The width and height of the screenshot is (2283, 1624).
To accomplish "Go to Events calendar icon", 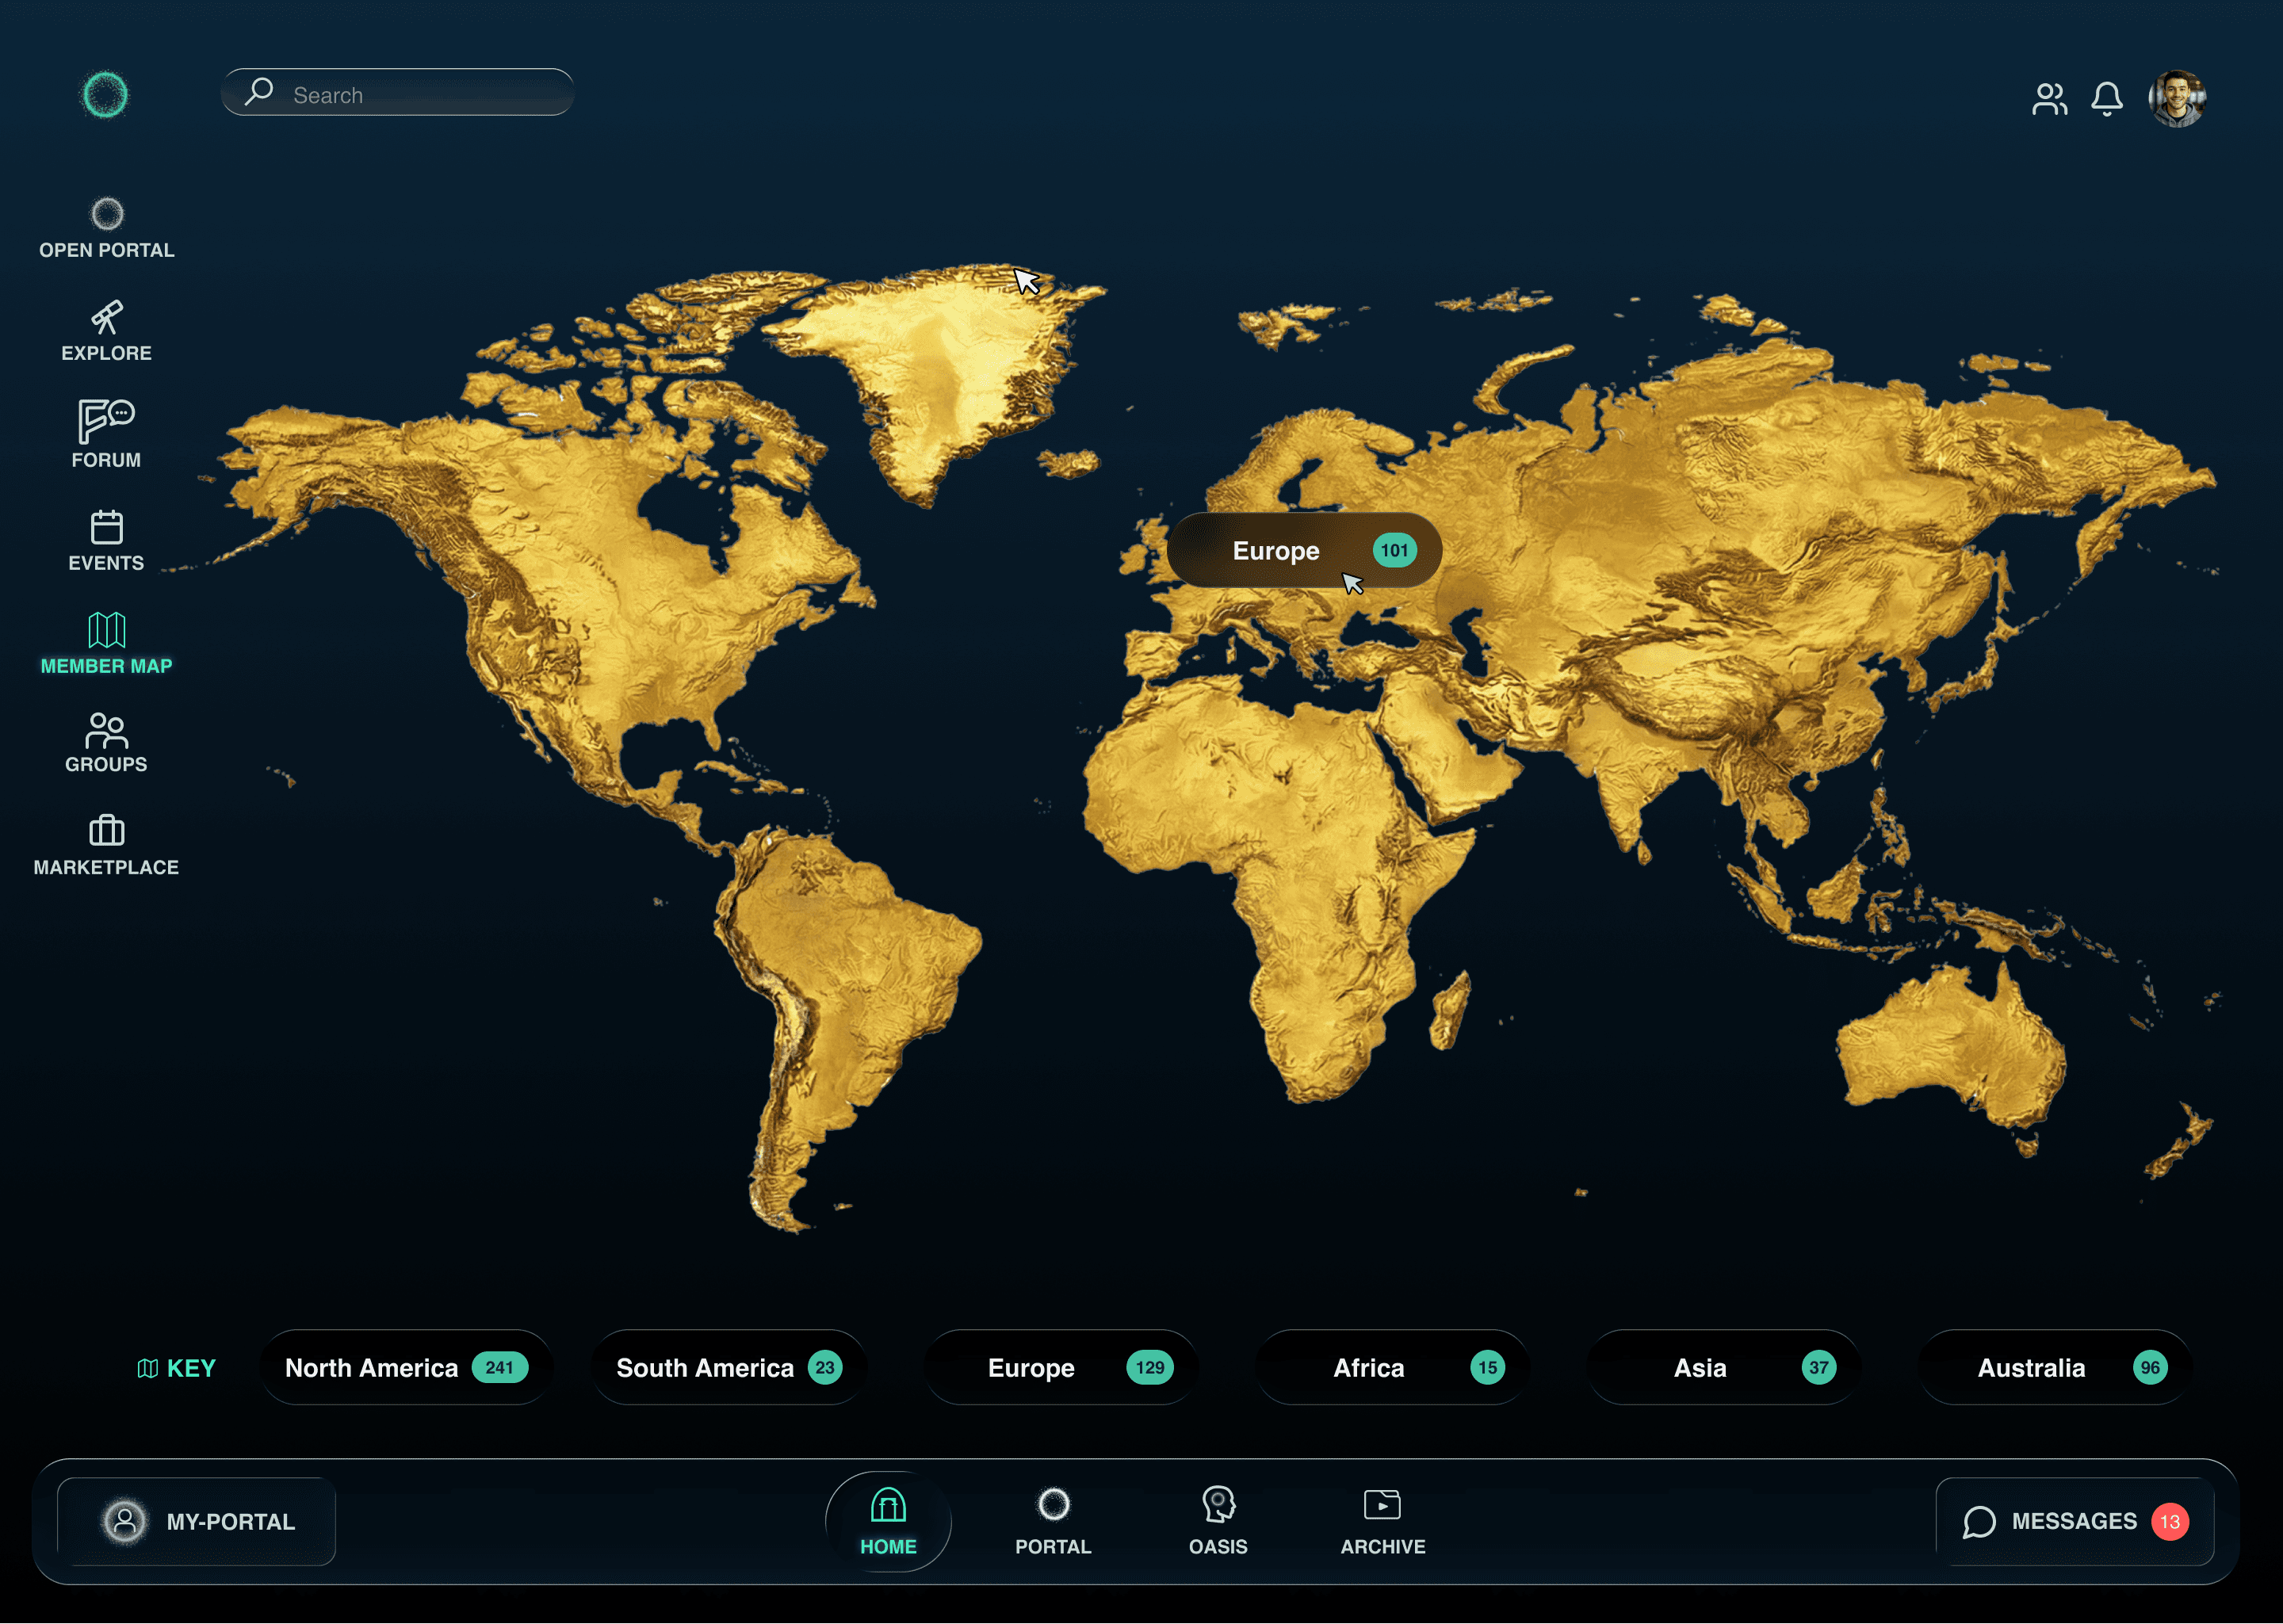I will (x=106, y=527).
